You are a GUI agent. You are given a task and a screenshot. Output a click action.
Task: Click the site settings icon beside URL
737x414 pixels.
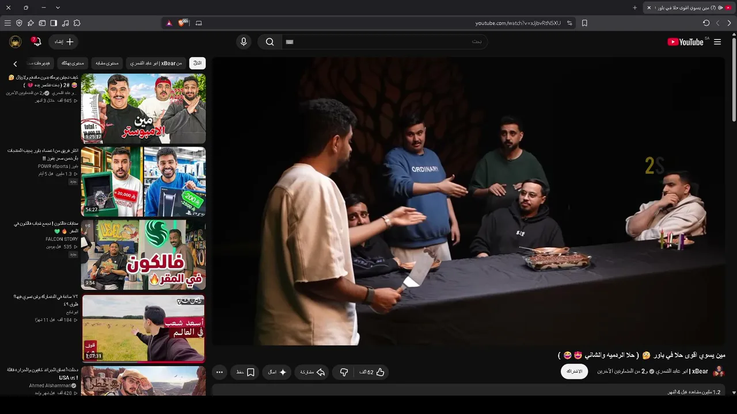569,23
